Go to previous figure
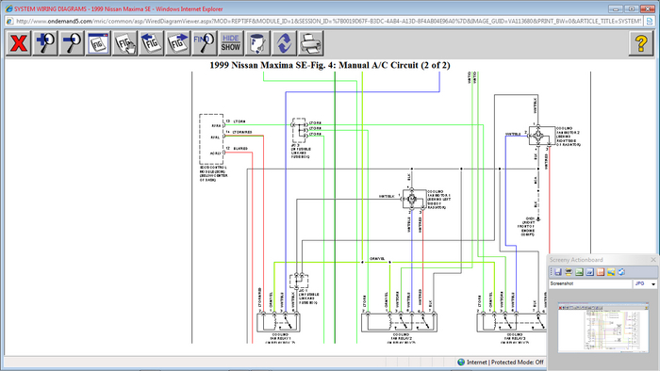This screenshot has height=371, width=660. [151, 43]
